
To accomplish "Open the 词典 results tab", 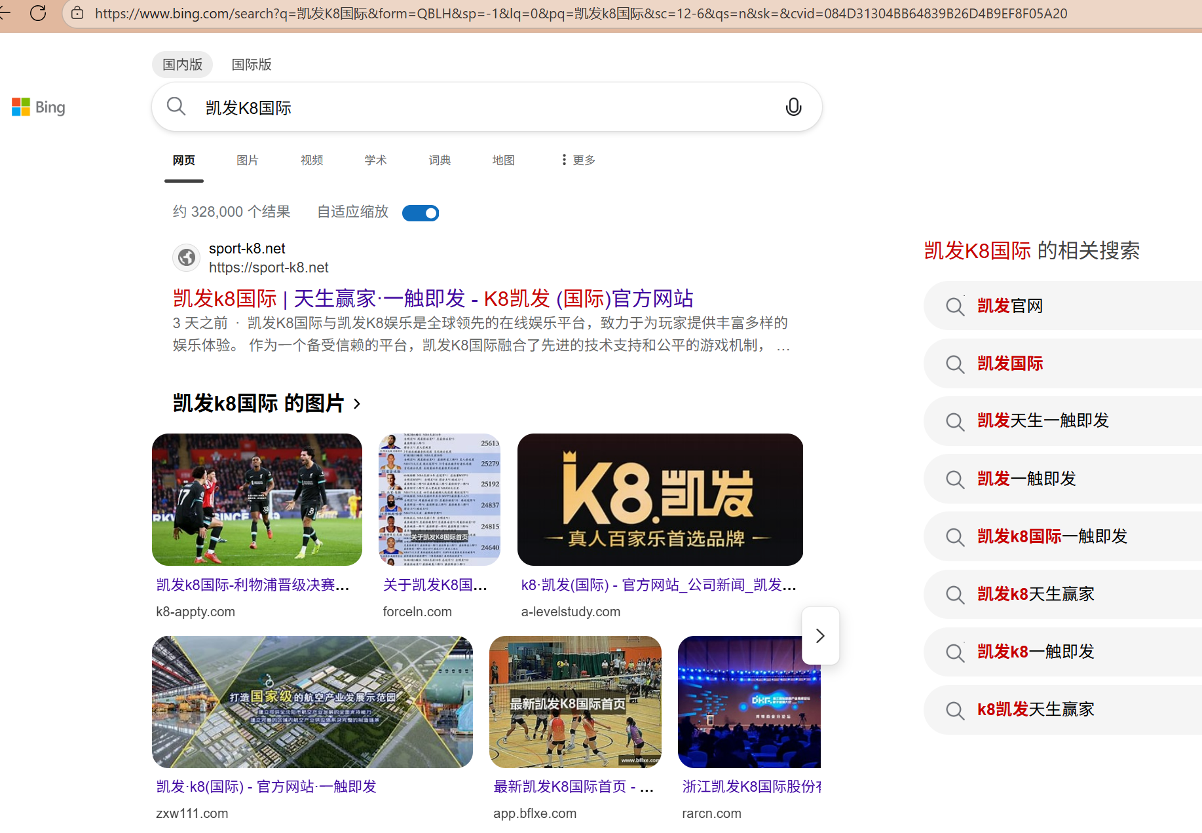I will pyautogui.click(x=440, y=160).
